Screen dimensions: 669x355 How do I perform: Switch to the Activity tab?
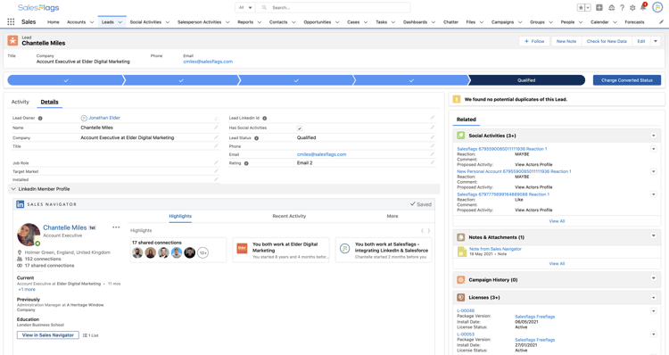point(20,102)
